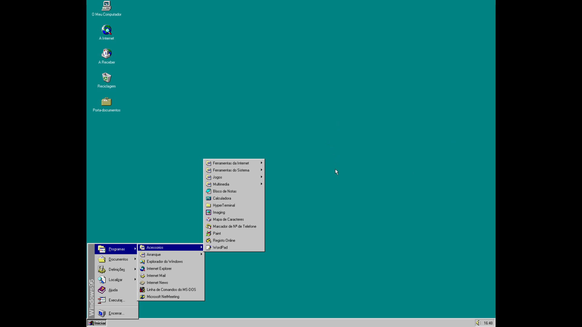The image size is (582, 327).
Task: Choose Jogos in the Acessorios menu
Action: coord(234,177)
